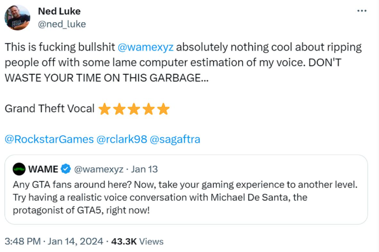The height and width of the screenshot is (252, 379).
Task: Click Ned Luke's profile avatar
Action: tap(17, 17)
